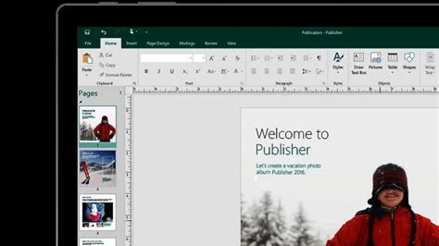The width and height of the screenshot is (439, 246).
Task: Toggle underline formatting
Action: 172,72
